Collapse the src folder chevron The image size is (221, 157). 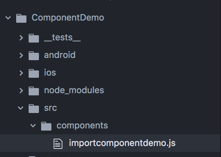pyautogui.click(x=21, y=108)
